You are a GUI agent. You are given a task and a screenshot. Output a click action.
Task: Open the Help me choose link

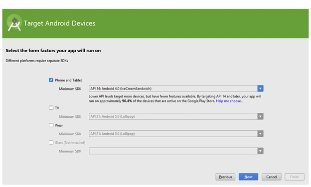[x=229, y=101]
